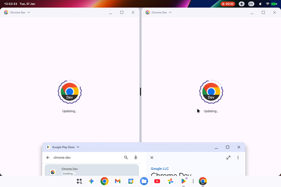Screen dimensions: 281x187
Task: Check battery status in the system tray
Action: point(274,4)
